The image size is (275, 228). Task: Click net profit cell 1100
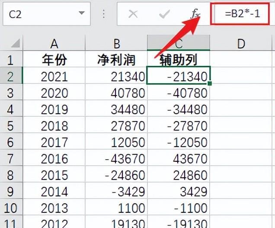click(116, 207)
